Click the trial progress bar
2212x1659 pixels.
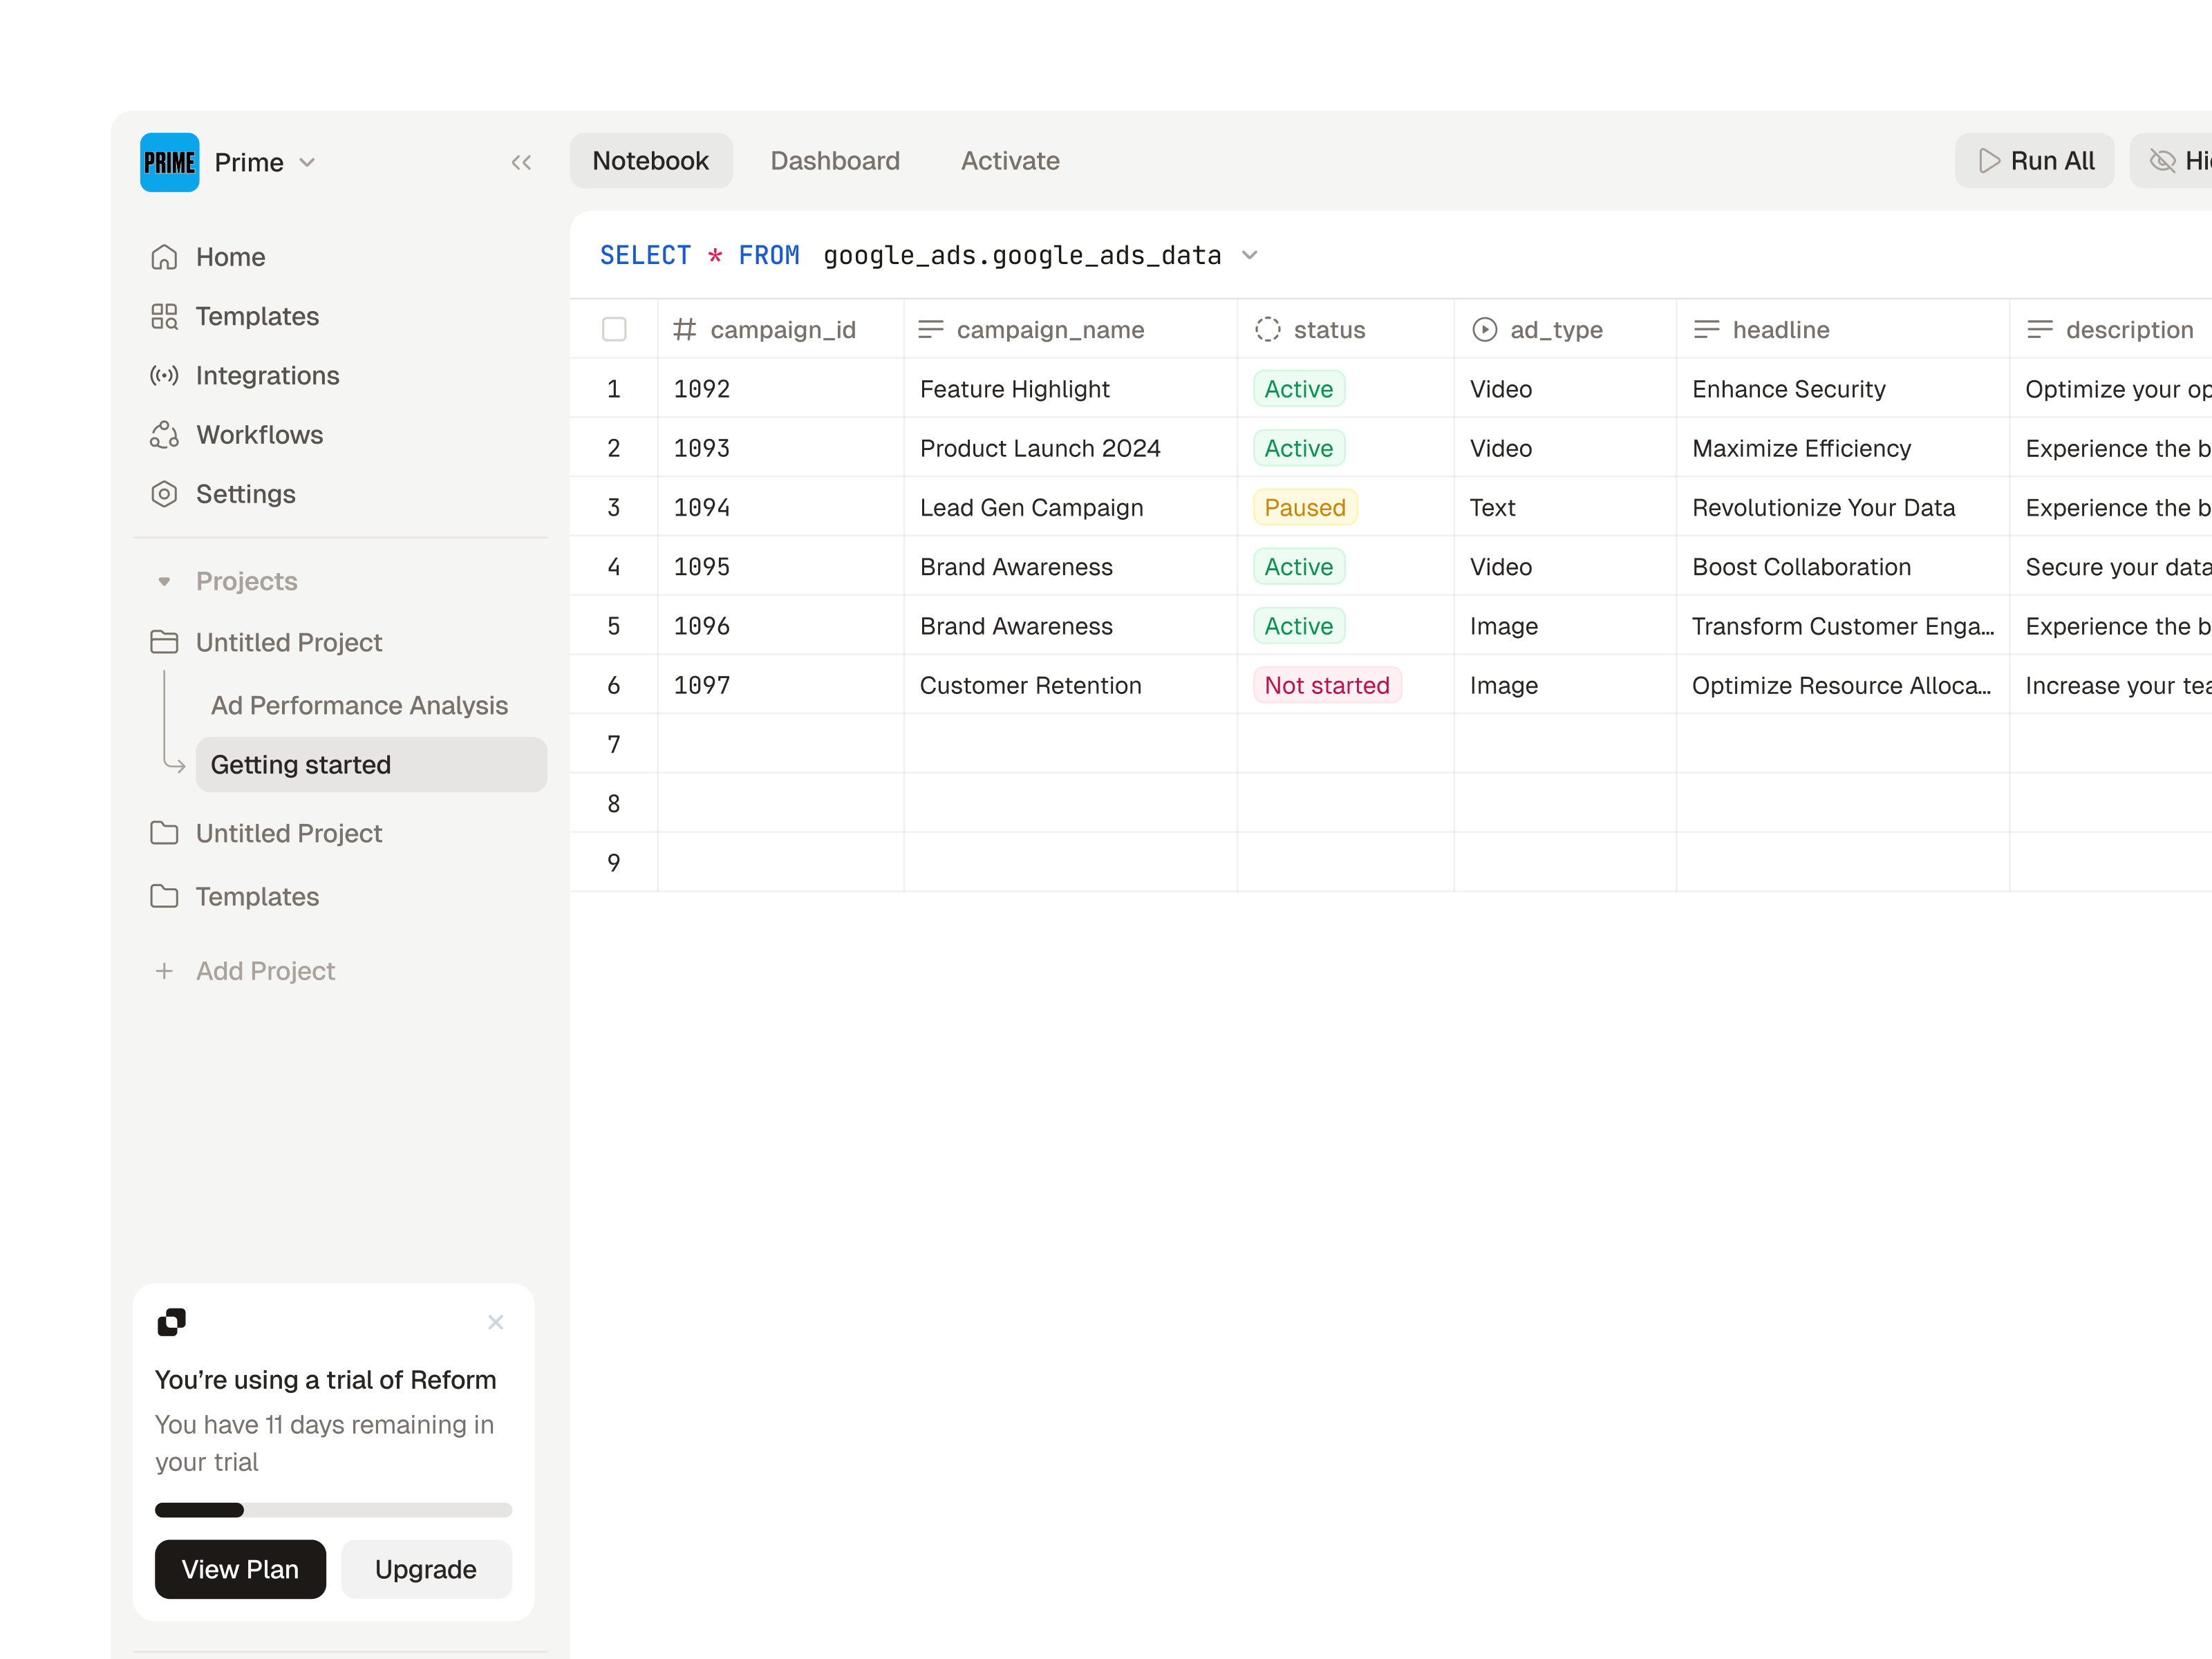(x=333, y=1510)
